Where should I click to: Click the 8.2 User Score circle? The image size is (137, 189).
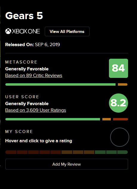point(118,103)
